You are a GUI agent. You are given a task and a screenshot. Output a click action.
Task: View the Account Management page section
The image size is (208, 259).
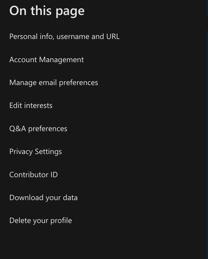[x=46, y=59]
